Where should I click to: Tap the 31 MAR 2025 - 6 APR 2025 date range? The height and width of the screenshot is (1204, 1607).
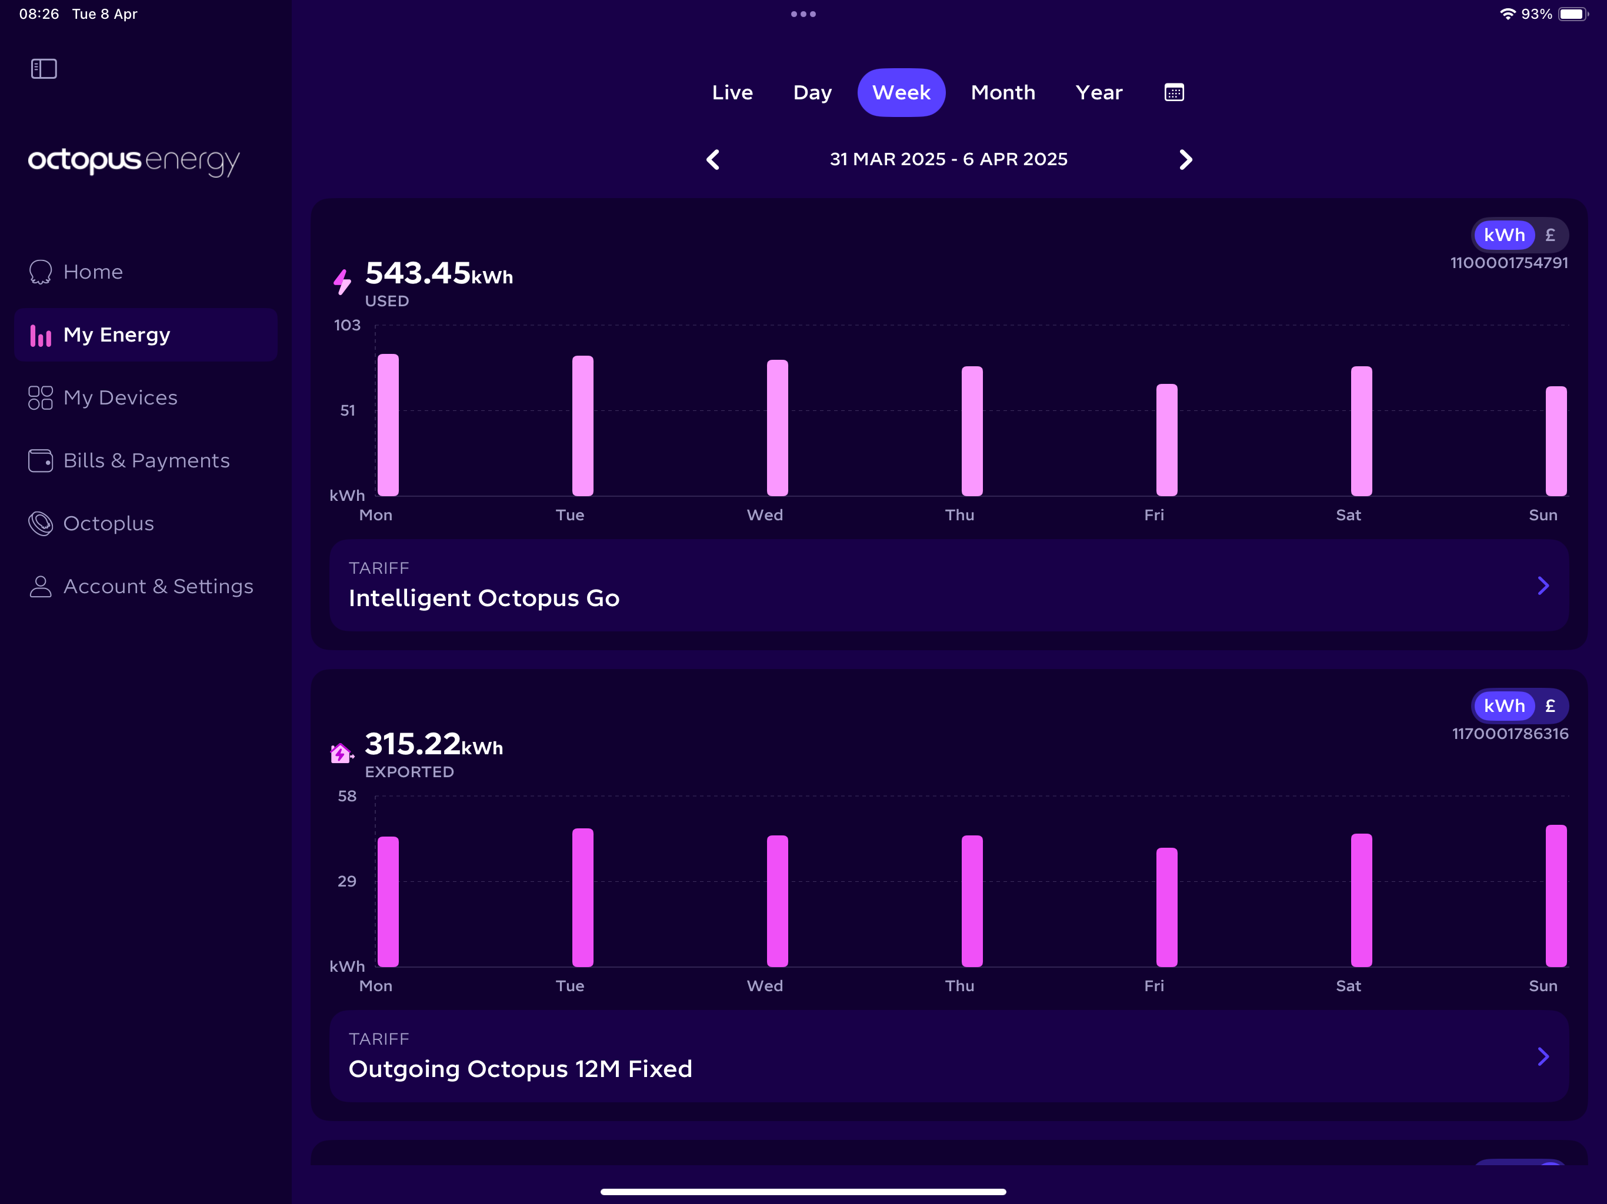[949, 160]
